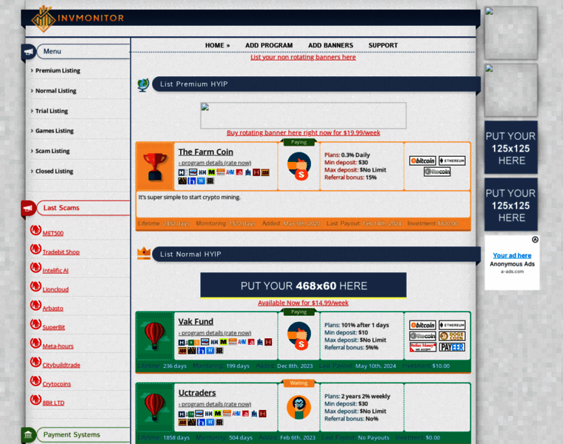Click The Farm Coin paying status icon
This screenshot has height=444, width=563.
pos(299,166)
